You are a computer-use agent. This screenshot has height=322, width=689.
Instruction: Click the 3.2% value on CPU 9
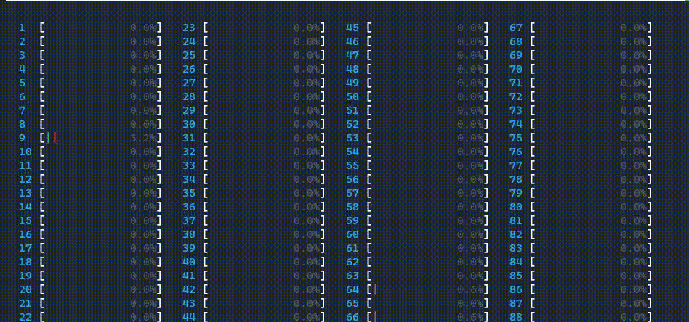point(142,138)
